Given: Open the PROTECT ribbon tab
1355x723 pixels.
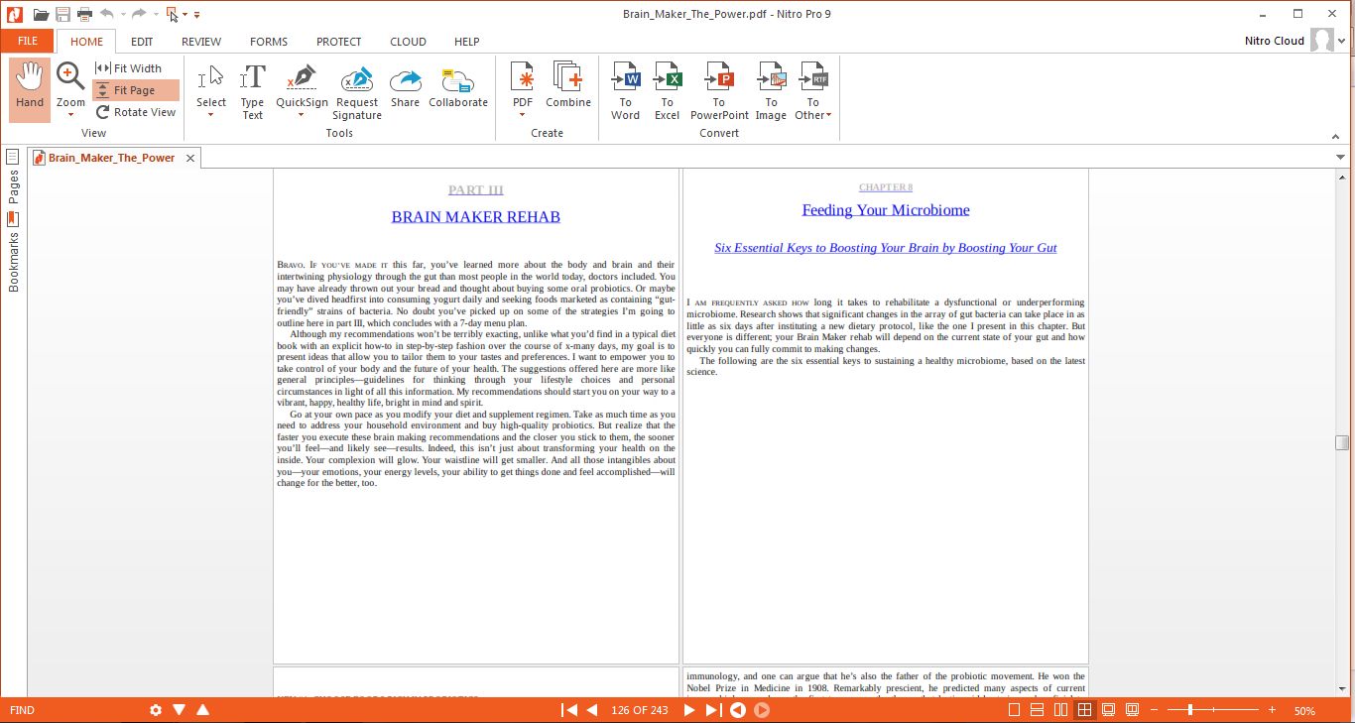Looking at the screenshot, I should pos(339,42).
